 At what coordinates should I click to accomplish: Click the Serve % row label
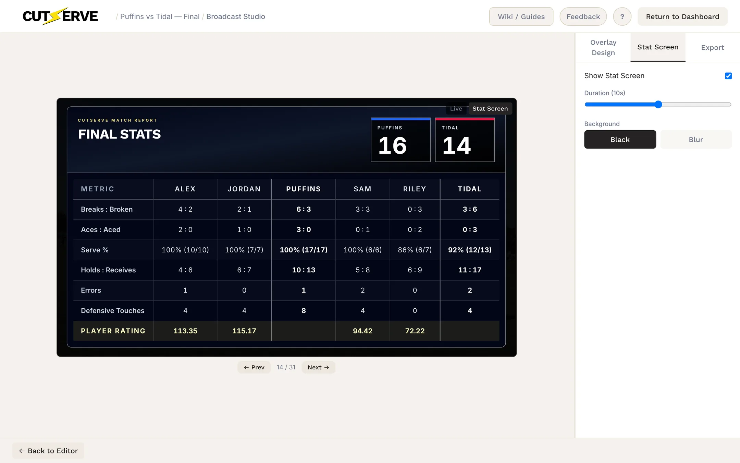95,250
